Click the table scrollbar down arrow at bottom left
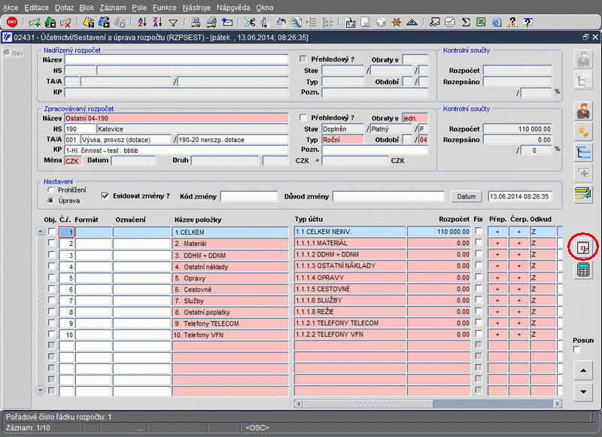This screenshot has height=437, width=602. point(41,389)
